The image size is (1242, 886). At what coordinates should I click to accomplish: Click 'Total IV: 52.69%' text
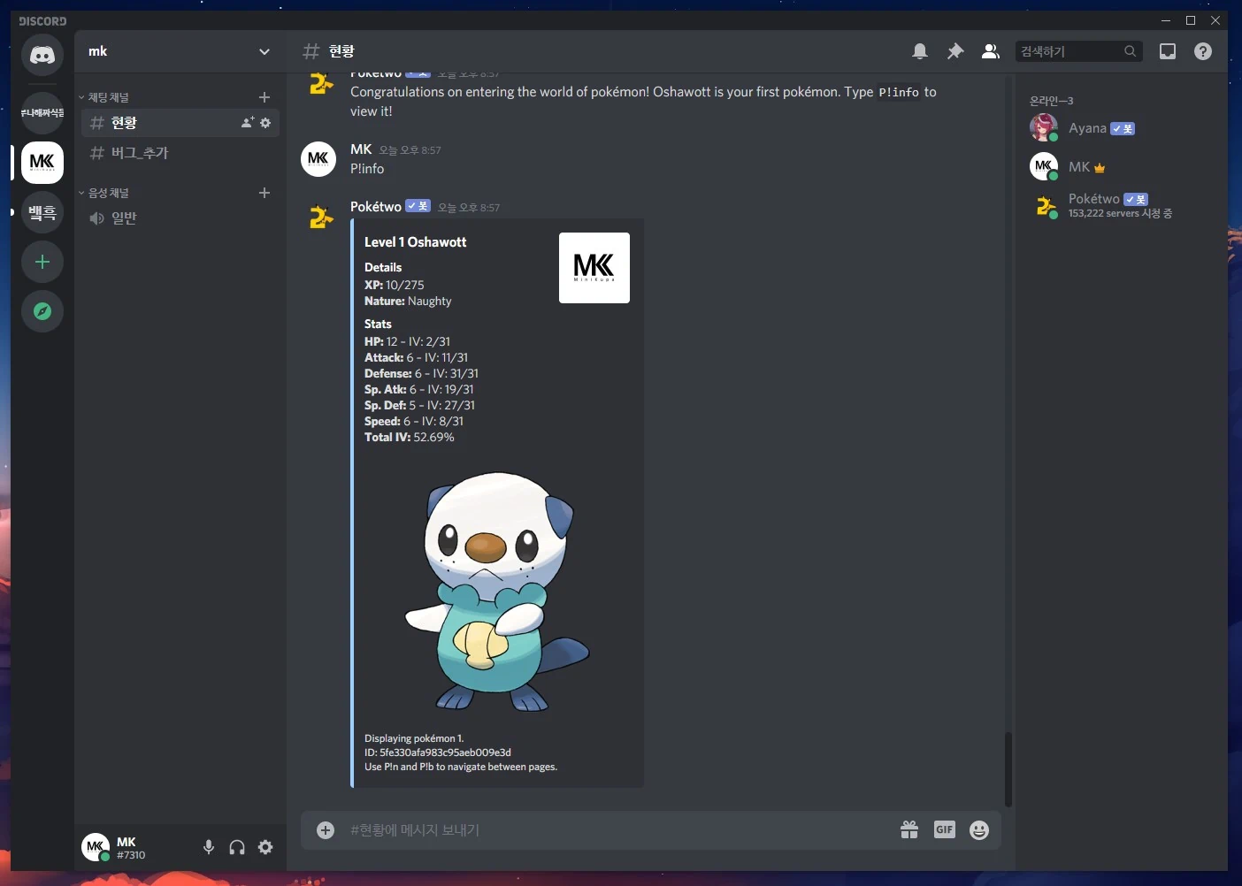point(410,438)
